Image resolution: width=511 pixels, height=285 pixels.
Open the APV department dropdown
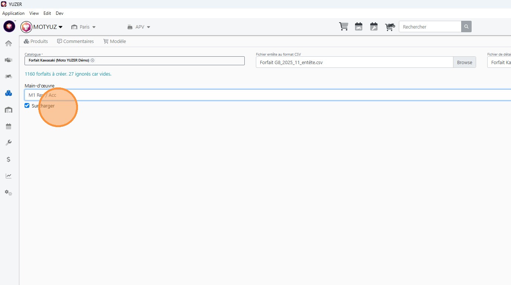(x=139, y=27)
